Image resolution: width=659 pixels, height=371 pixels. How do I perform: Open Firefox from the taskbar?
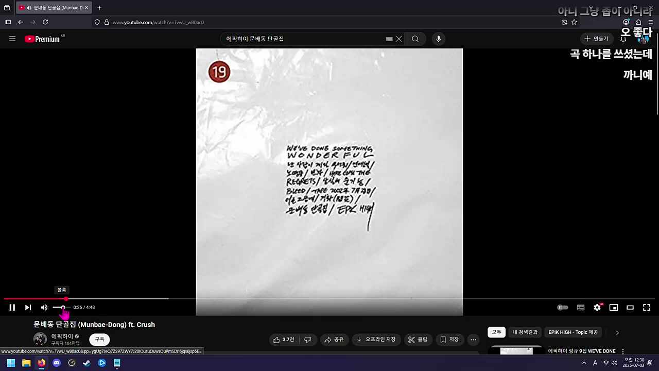(x=41, y=363)
